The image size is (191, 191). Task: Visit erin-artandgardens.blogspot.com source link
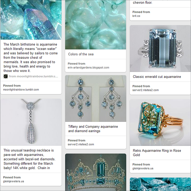coord(88,68)
